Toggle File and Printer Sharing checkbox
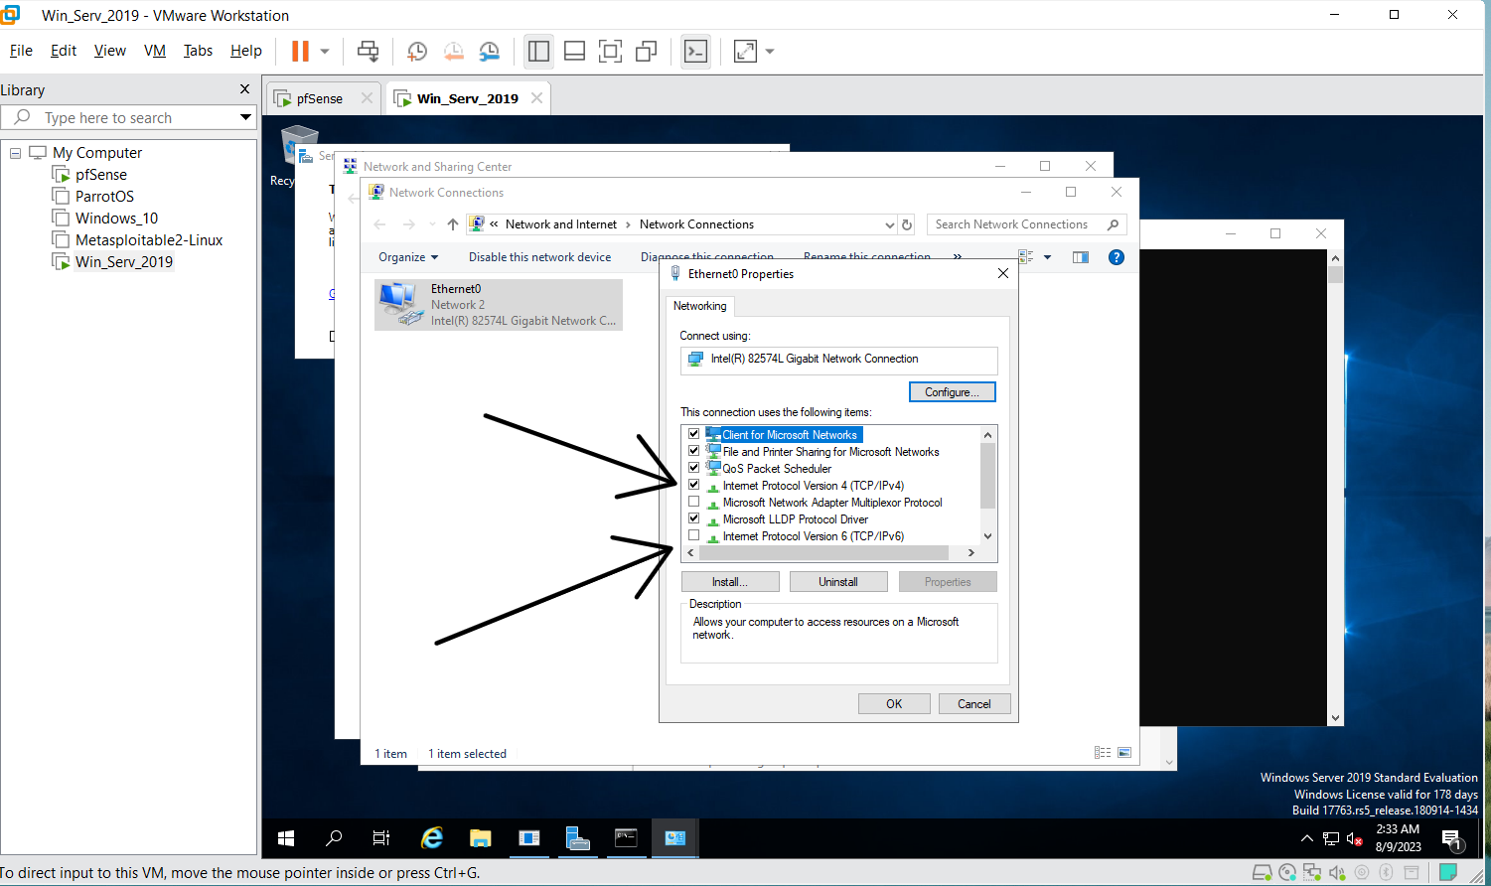This screenshot has width=1491, height=886. tap(693, 451)
